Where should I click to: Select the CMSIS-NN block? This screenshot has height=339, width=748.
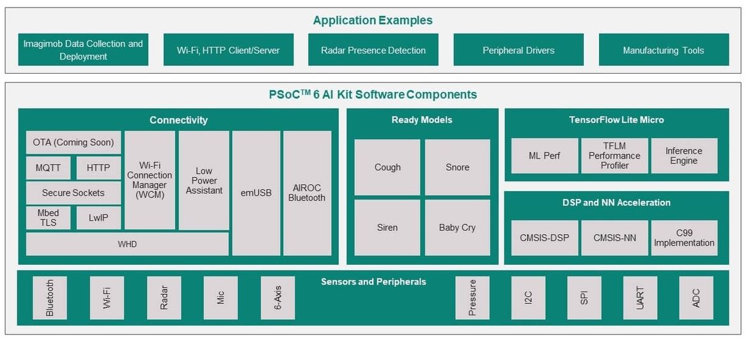614,238
